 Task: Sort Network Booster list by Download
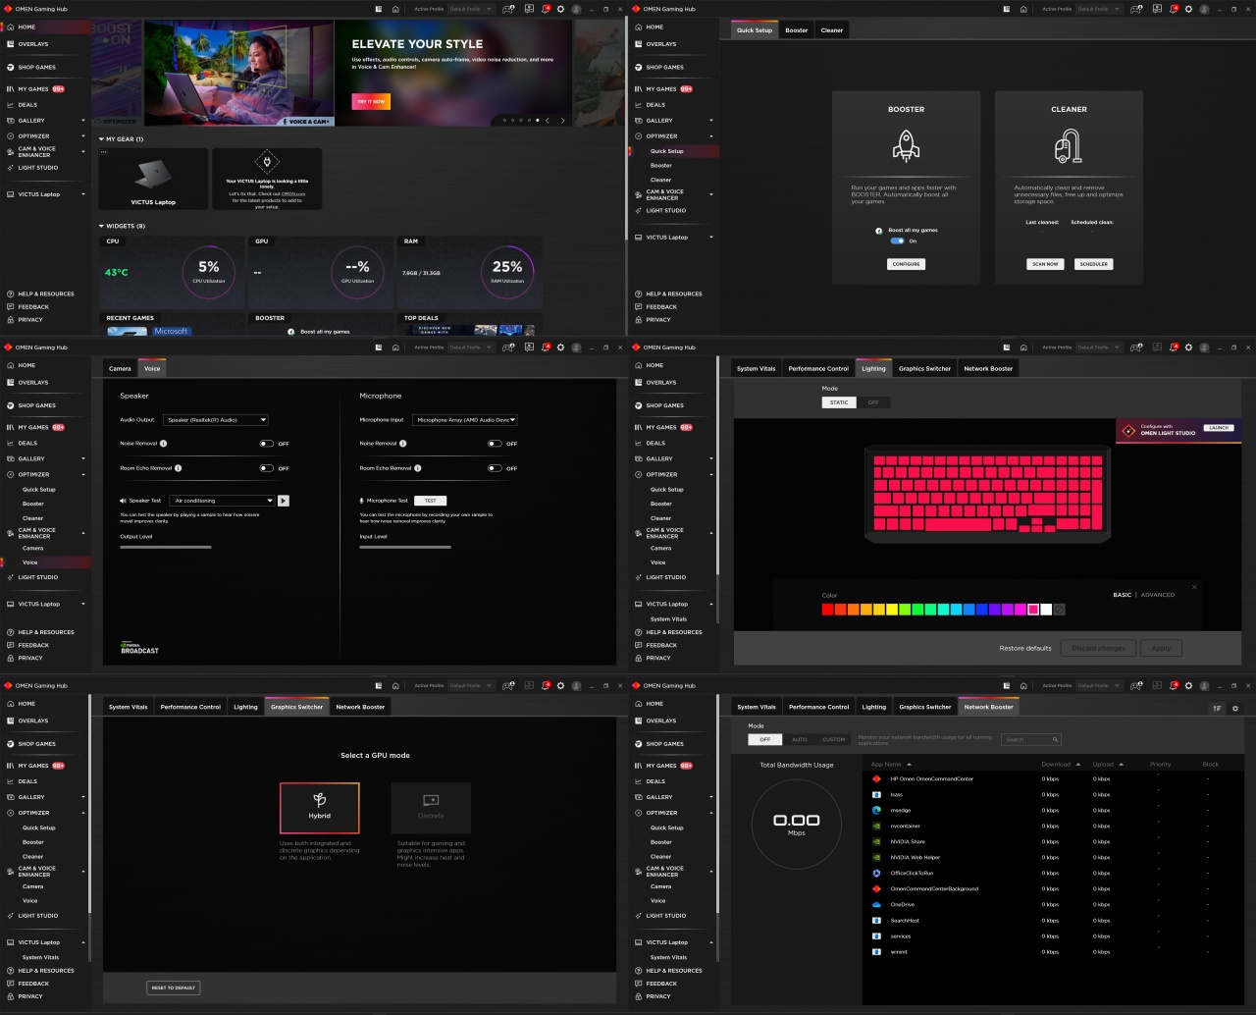(x=1060, y=764)
